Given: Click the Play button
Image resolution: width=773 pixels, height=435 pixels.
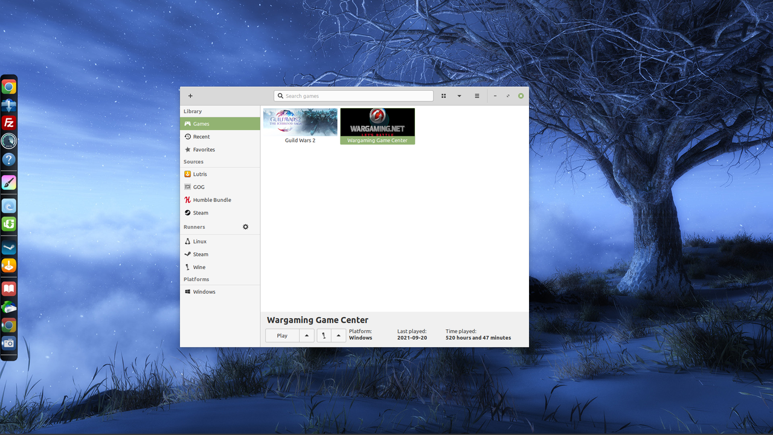Looking at the screenshot, I should click(x=282, y=335).
